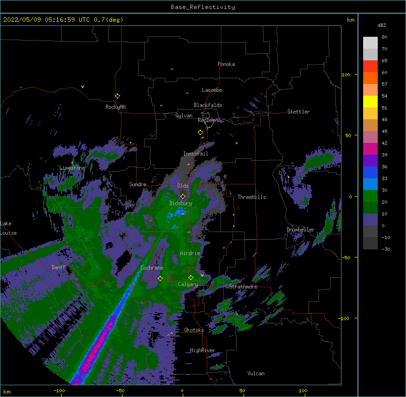Image resolution: width=406 pixels, height=397 pixels.
Task: Click the -30 value in the dBZ legend
Action: coord(386,249)
